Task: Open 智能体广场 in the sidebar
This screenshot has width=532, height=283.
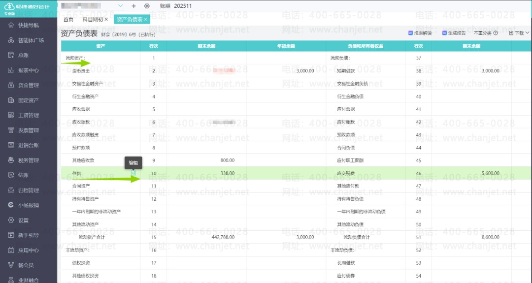Action: [x=31, y=40]
